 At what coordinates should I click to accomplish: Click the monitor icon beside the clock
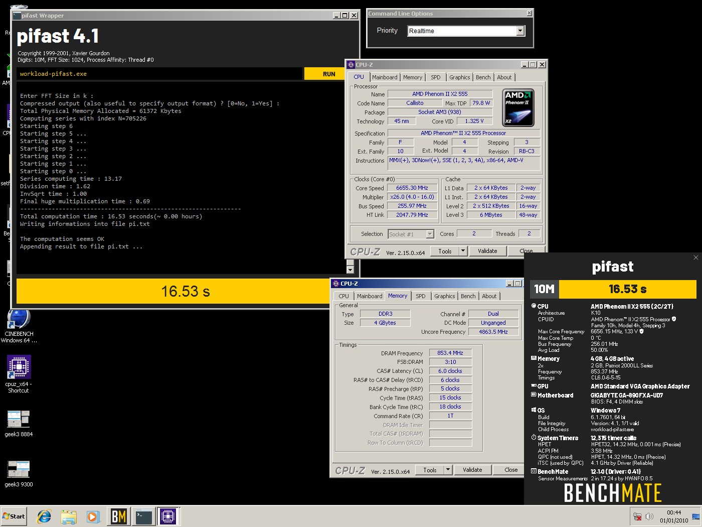[x=695, y=516]
